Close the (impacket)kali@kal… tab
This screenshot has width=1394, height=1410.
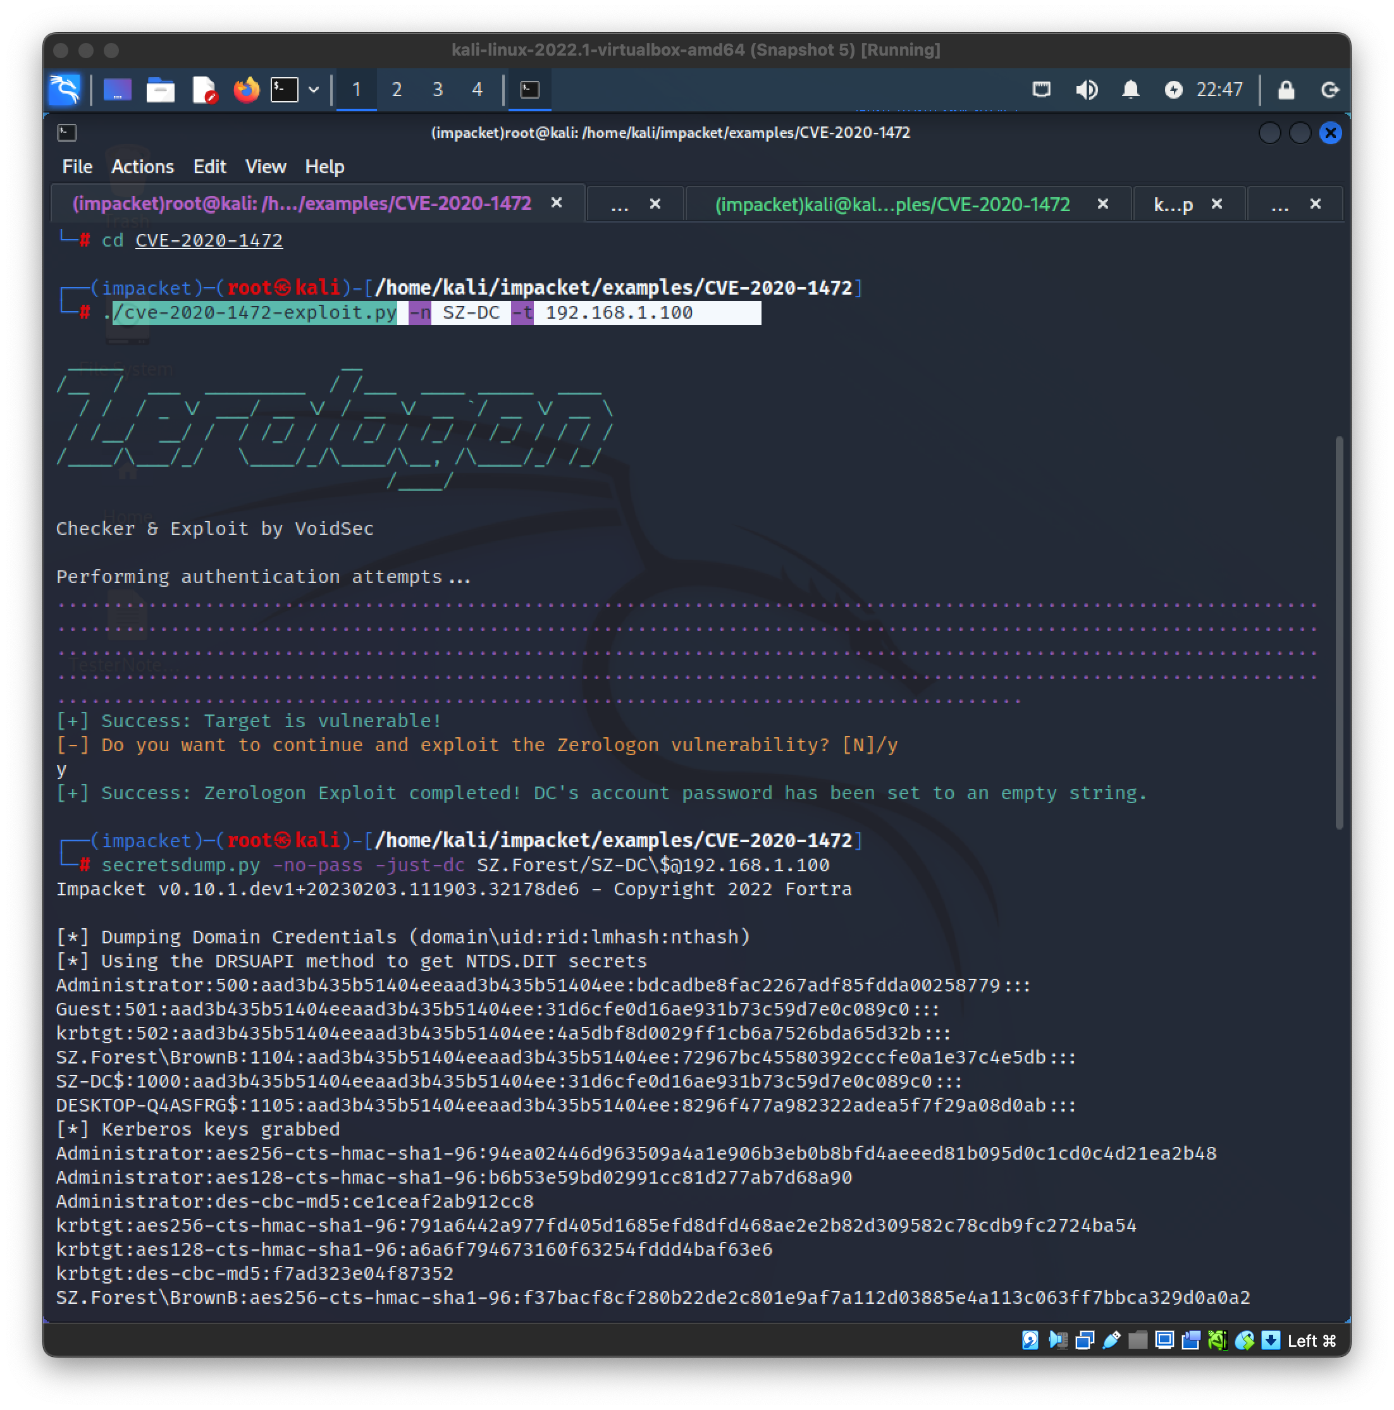coord(1102,204)
